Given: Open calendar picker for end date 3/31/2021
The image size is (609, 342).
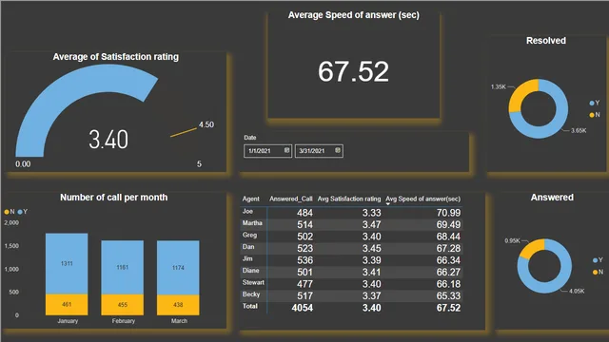Looking at the screenshot, I should tap(338, 150).
